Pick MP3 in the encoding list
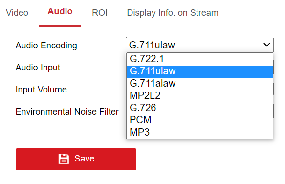 point(199,132)
